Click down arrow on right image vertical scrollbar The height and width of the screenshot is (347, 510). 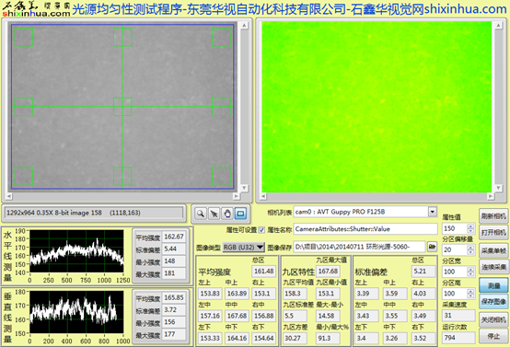tap(498, 188)
